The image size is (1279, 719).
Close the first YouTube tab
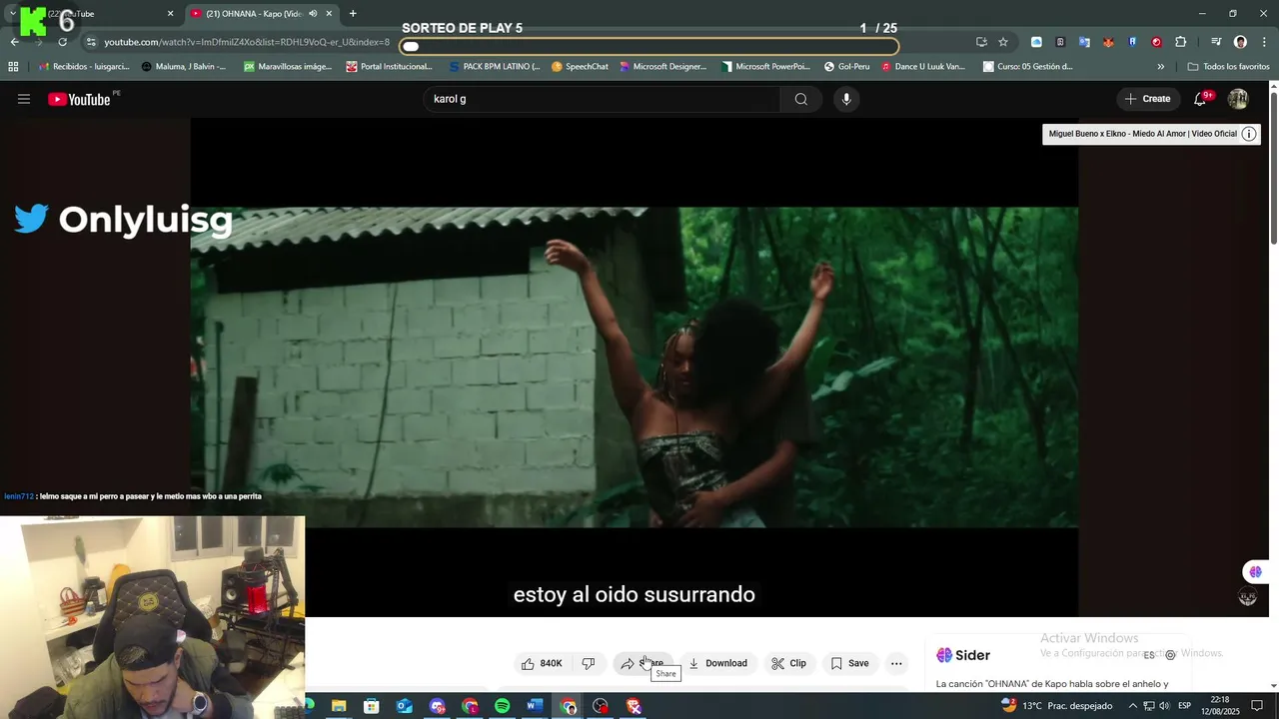[x=170, y=14]
